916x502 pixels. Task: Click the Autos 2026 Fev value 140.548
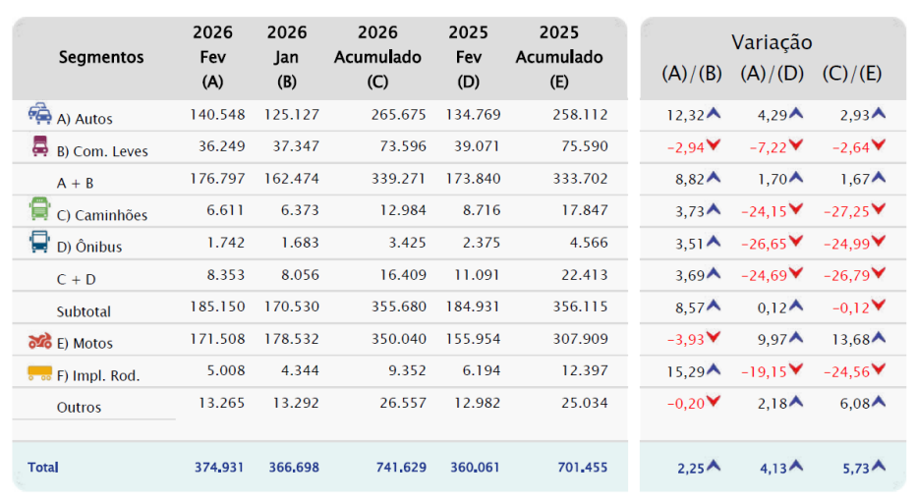(216, 115)
